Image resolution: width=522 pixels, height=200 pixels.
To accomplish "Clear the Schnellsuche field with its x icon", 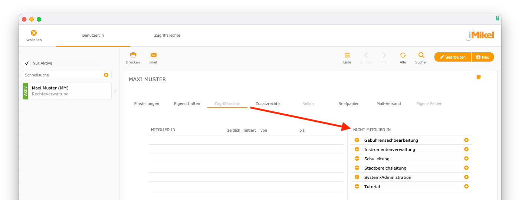I will (106, 75).
